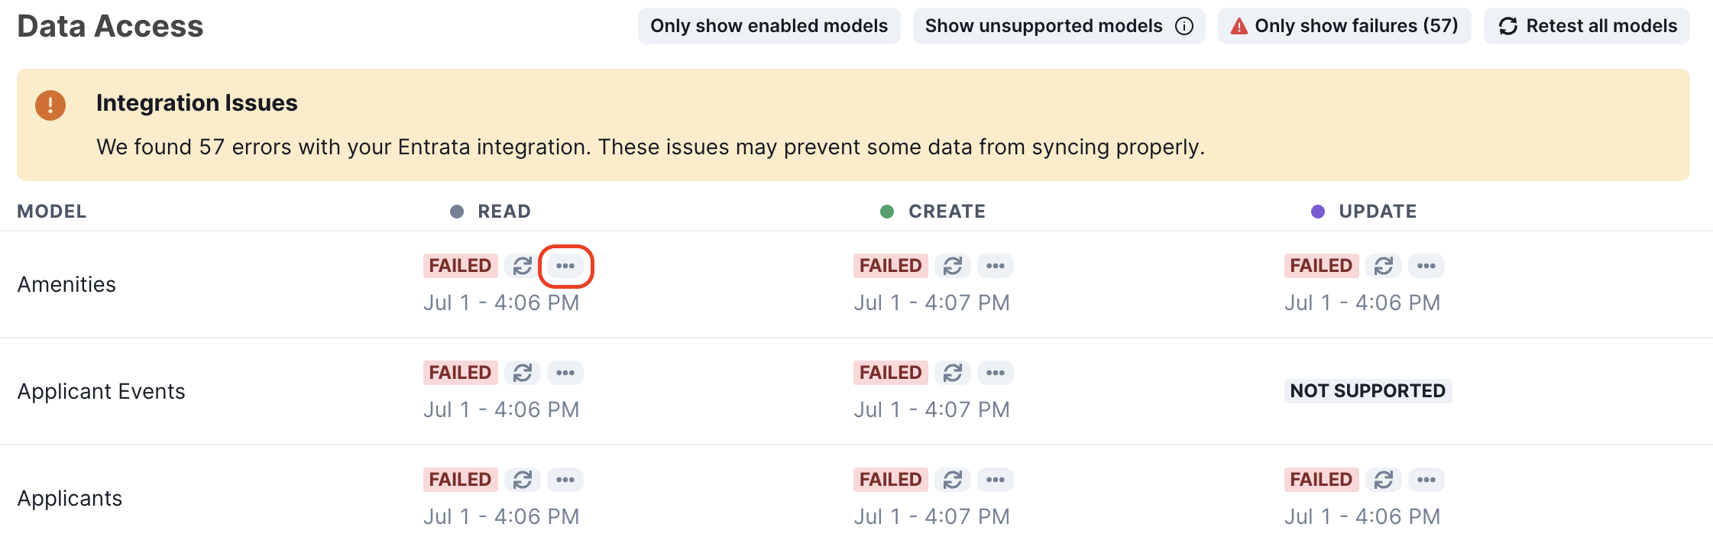Click the Data Access page title
This screenshot has width=1713, height=550.
pyautogui.click(x=110, y=26)
